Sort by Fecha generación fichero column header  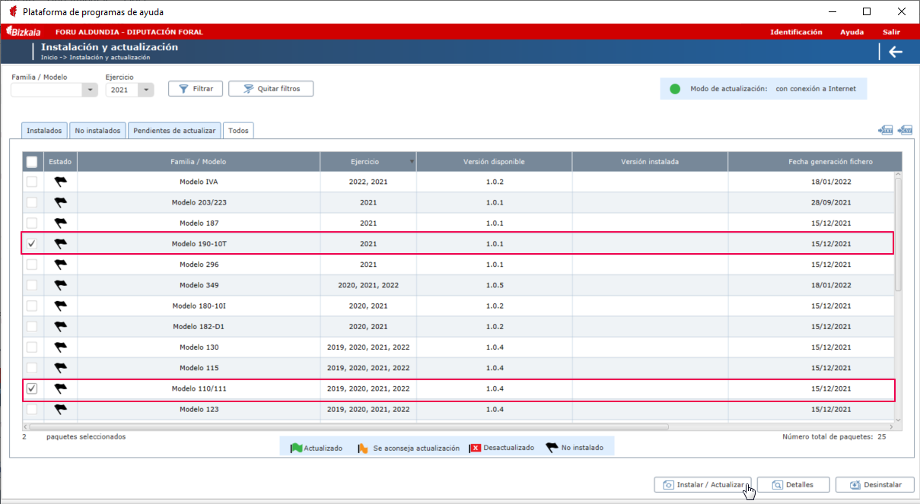(x=815, y=162)
